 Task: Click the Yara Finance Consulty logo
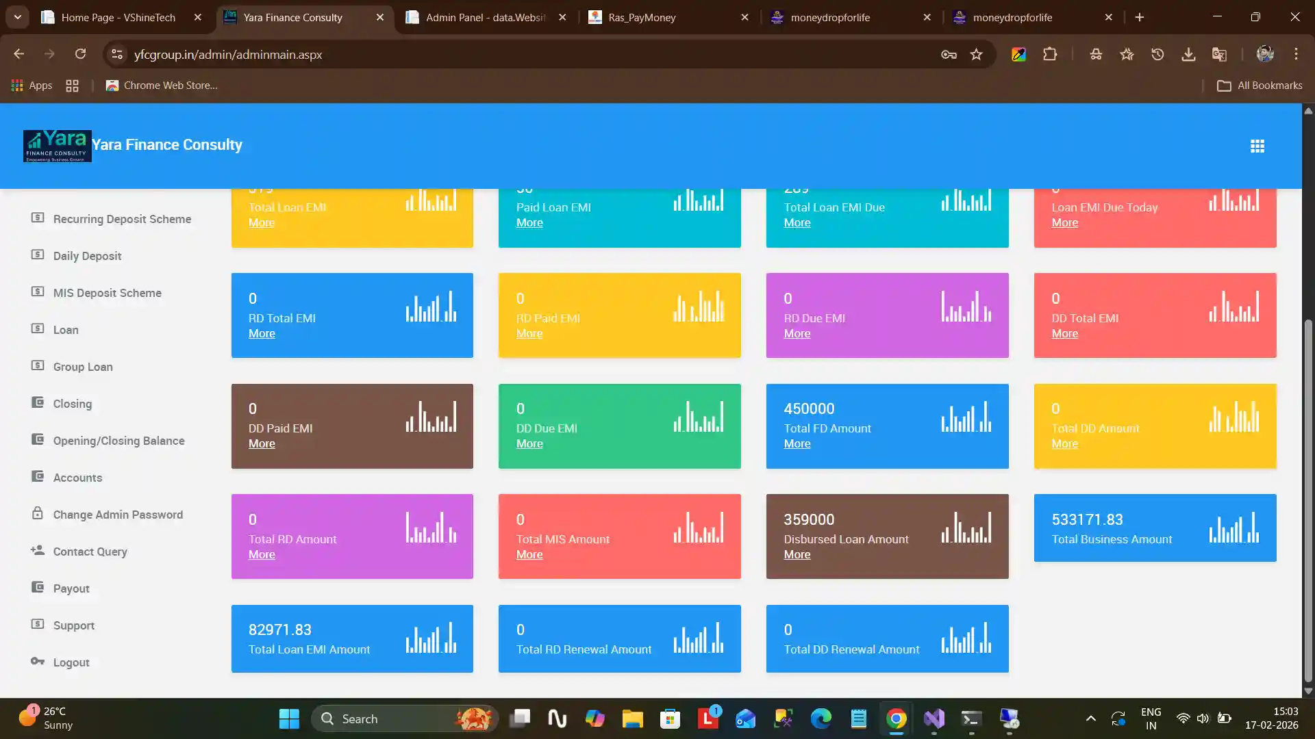58,146
